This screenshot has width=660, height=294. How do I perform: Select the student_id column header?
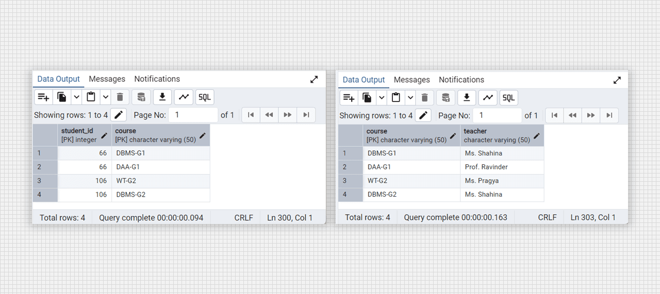click(85, 135)
